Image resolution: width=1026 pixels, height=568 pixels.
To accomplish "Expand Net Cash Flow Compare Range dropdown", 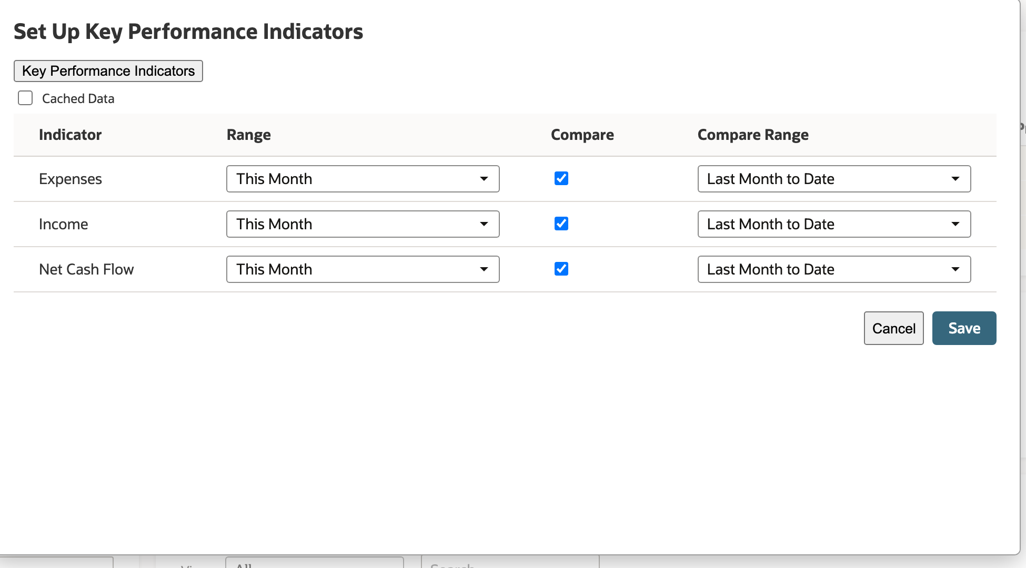I will coord(834,269).
